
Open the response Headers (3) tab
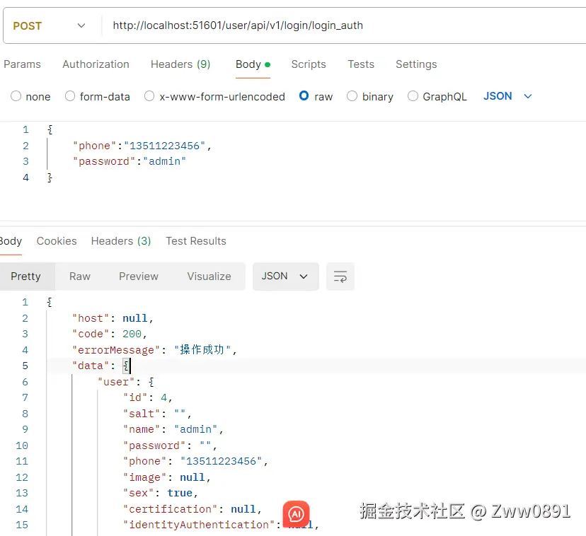[121, 241]
